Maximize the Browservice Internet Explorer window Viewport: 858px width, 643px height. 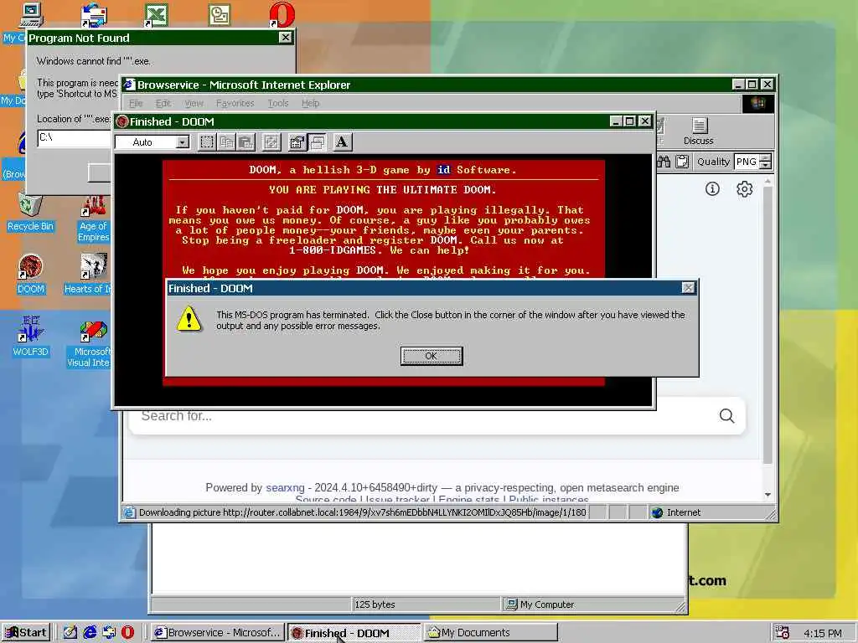(752, 85)
